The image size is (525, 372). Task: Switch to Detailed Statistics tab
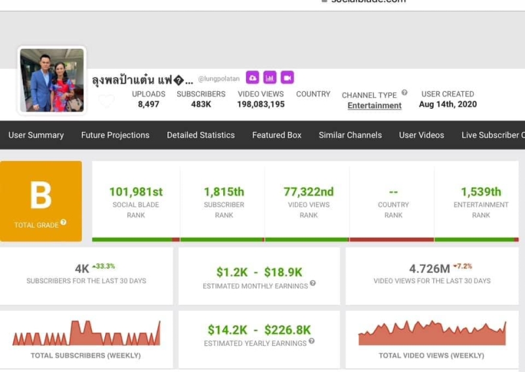pyautogui.click(x=201, y=135)
